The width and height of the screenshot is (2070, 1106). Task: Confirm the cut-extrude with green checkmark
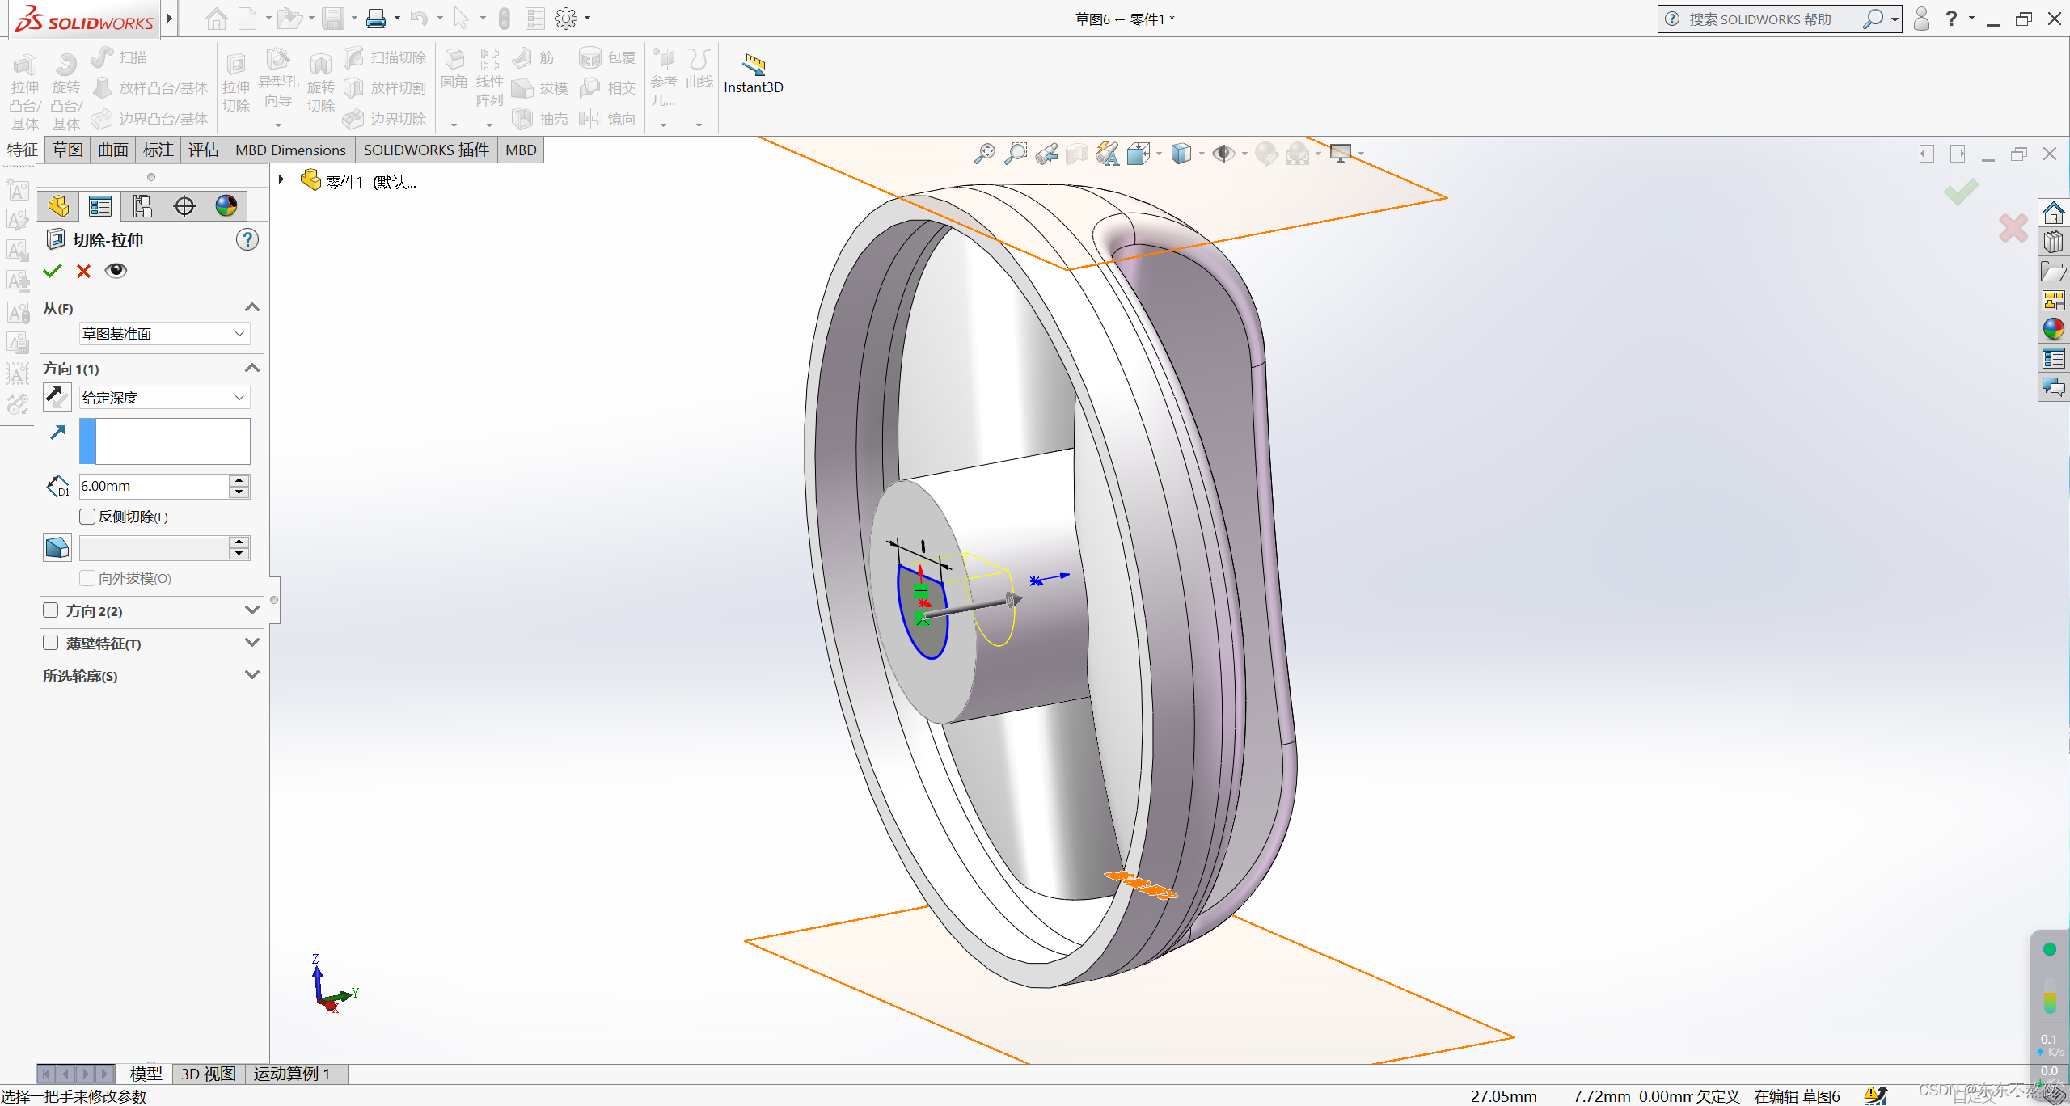point(53,271)
